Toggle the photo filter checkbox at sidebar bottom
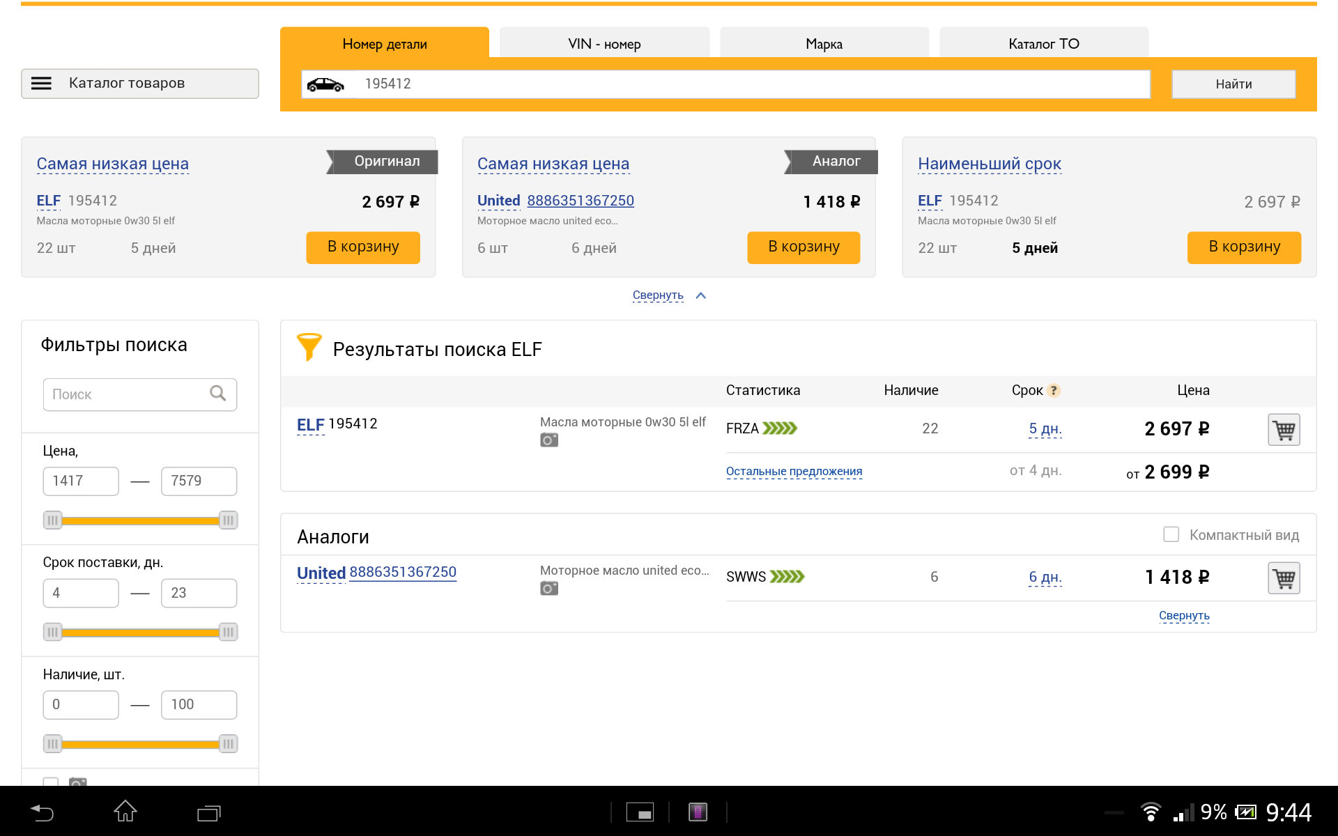The width and height of the screenshot is (1338, 836). coord(51,782)
